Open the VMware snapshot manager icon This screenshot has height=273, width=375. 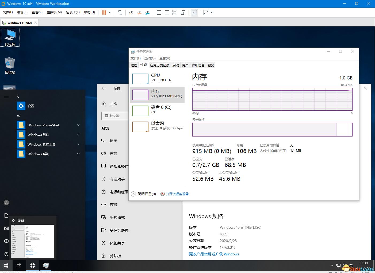click(x=147, y=13)
